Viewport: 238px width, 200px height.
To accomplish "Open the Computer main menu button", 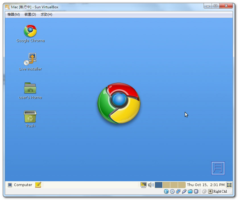I will coord(20,185).
